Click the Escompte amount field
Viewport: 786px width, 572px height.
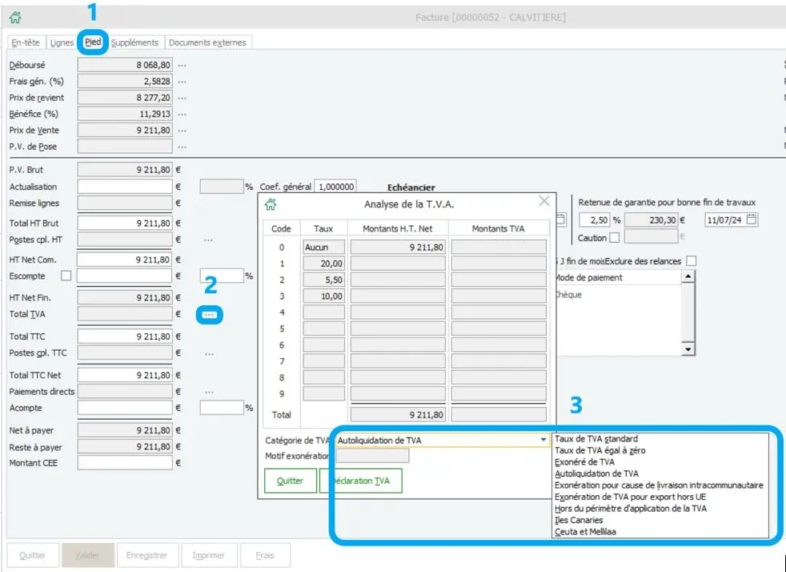125,276
